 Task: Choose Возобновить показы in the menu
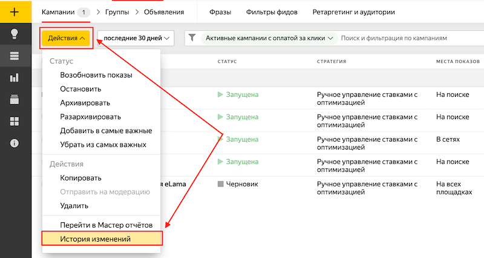tap(96, 75)
